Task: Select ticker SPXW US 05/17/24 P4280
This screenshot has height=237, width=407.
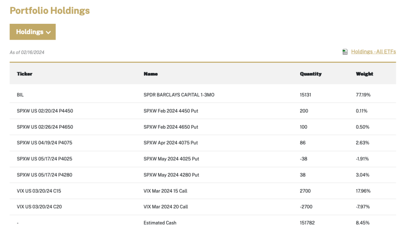Action: (x=45, y=175)
